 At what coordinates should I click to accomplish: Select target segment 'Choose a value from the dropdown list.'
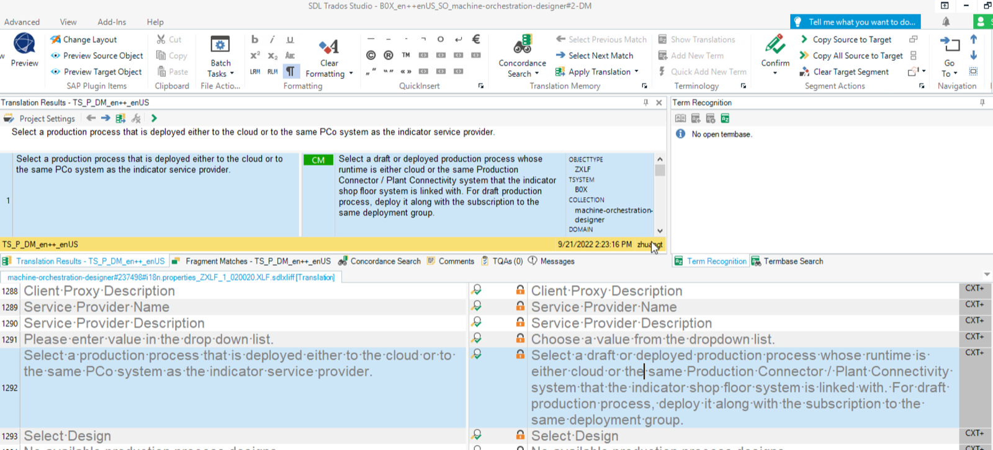pyautogui.click(x=652, y=339)
